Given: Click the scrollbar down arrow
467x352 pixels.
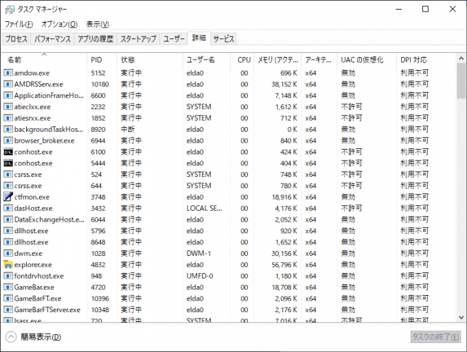Looking at the screenshot, I should click(x=462, y=318).
